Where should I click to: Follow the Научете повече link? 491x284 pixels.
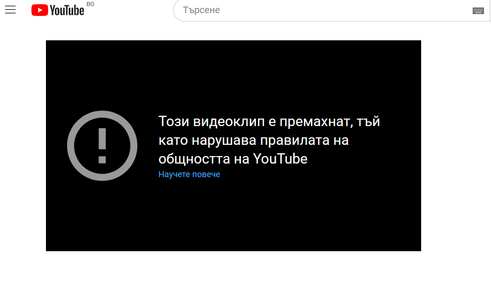pyautogui.click(x=189, y=174)
